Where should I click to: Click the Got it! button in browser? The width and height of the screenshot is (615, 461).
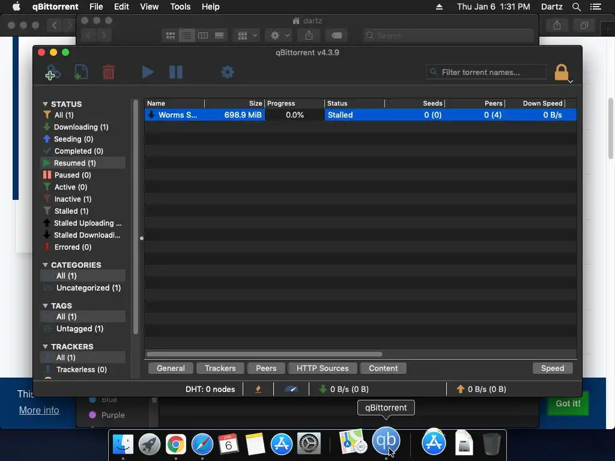568,403
